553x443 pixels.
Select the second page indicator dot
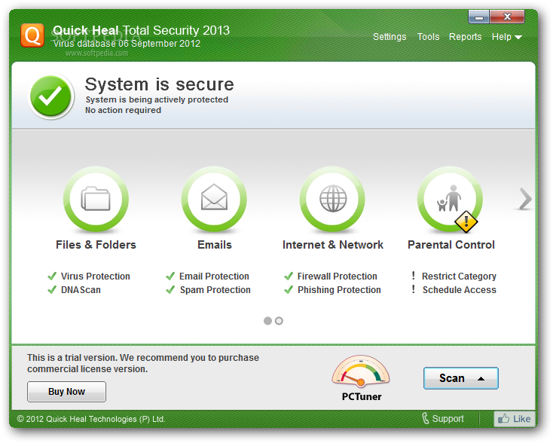(x=279, y=321)
